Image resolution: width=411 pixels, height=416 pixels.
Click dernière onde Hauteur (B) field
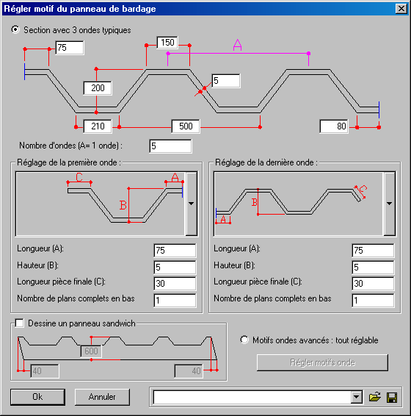[x=373, y=267]
